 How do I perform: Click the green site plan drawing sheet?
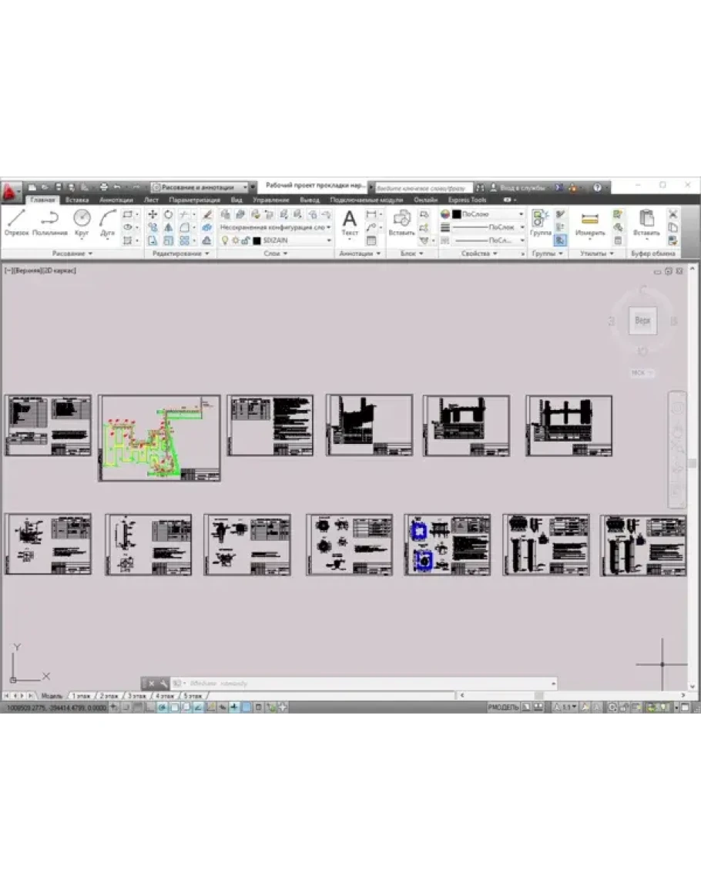click(x=159, y=438)
